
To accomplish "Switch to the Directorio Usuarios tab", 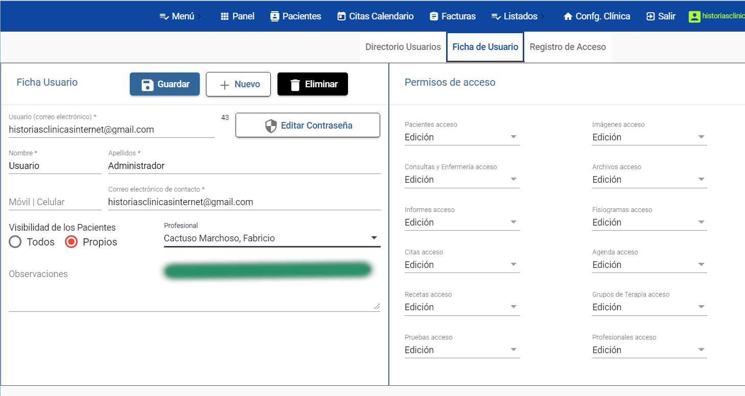I will tap(403, 47).
